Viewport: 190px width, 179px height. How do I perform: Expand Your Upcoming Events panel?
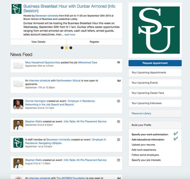point(155,83)
